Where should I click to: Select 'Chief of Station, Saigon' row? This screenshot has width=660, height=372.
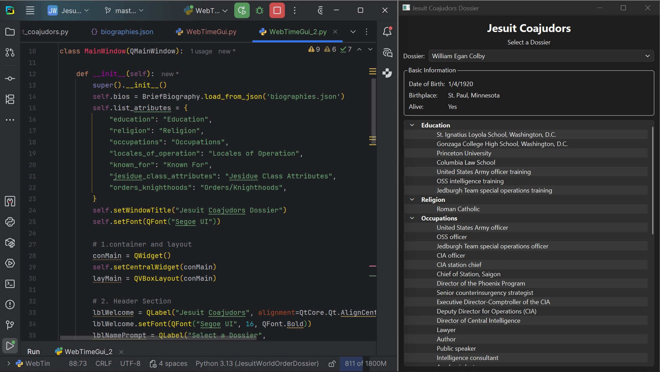coord(526,274)
